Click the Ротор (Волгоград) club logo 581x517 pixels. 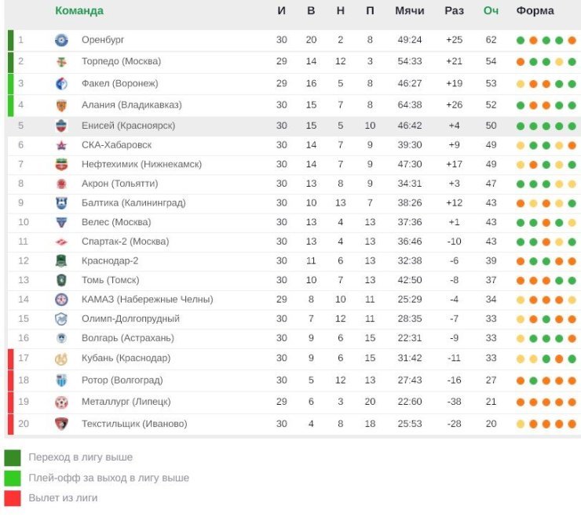[x=61, y=380]
